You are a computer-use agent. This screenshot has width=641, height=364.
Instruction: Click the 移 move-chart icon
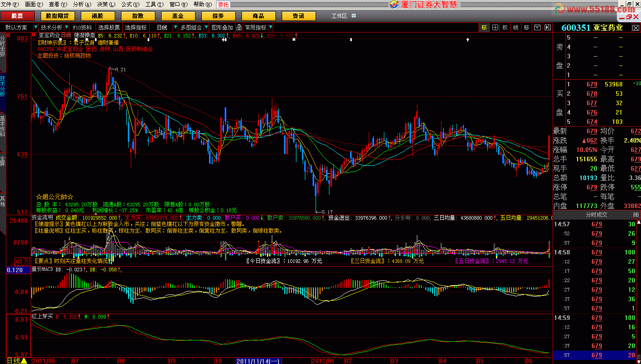[x=527, y=28]
